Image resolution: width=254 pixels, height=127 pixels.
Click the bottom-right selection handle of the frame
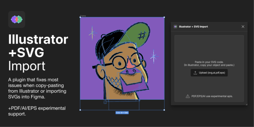click(x=164, y=110)
